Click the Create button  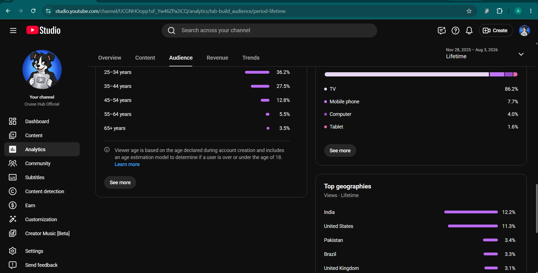point(496,31)
